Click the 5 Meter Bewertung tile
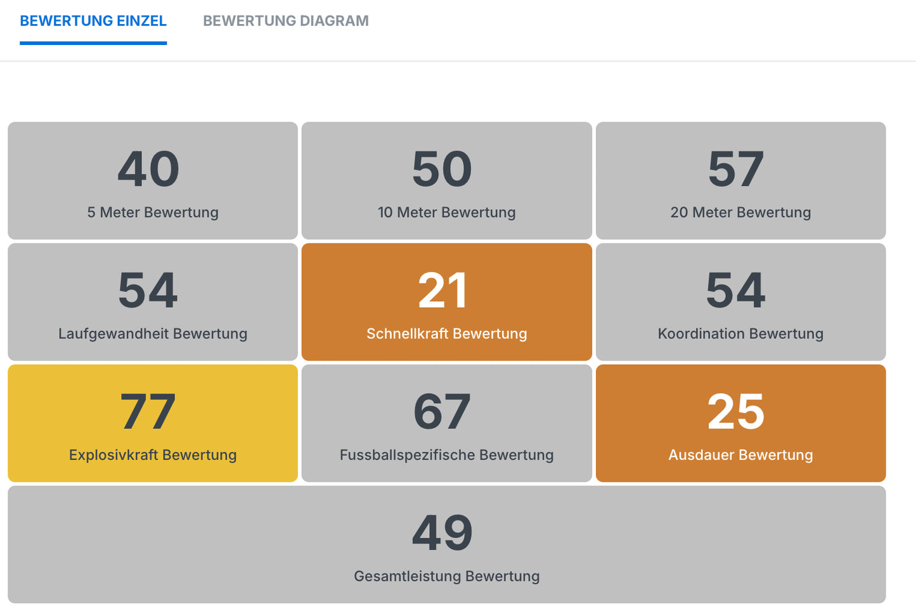The width and height of the screenshot is (916, 616). point(152,181)
